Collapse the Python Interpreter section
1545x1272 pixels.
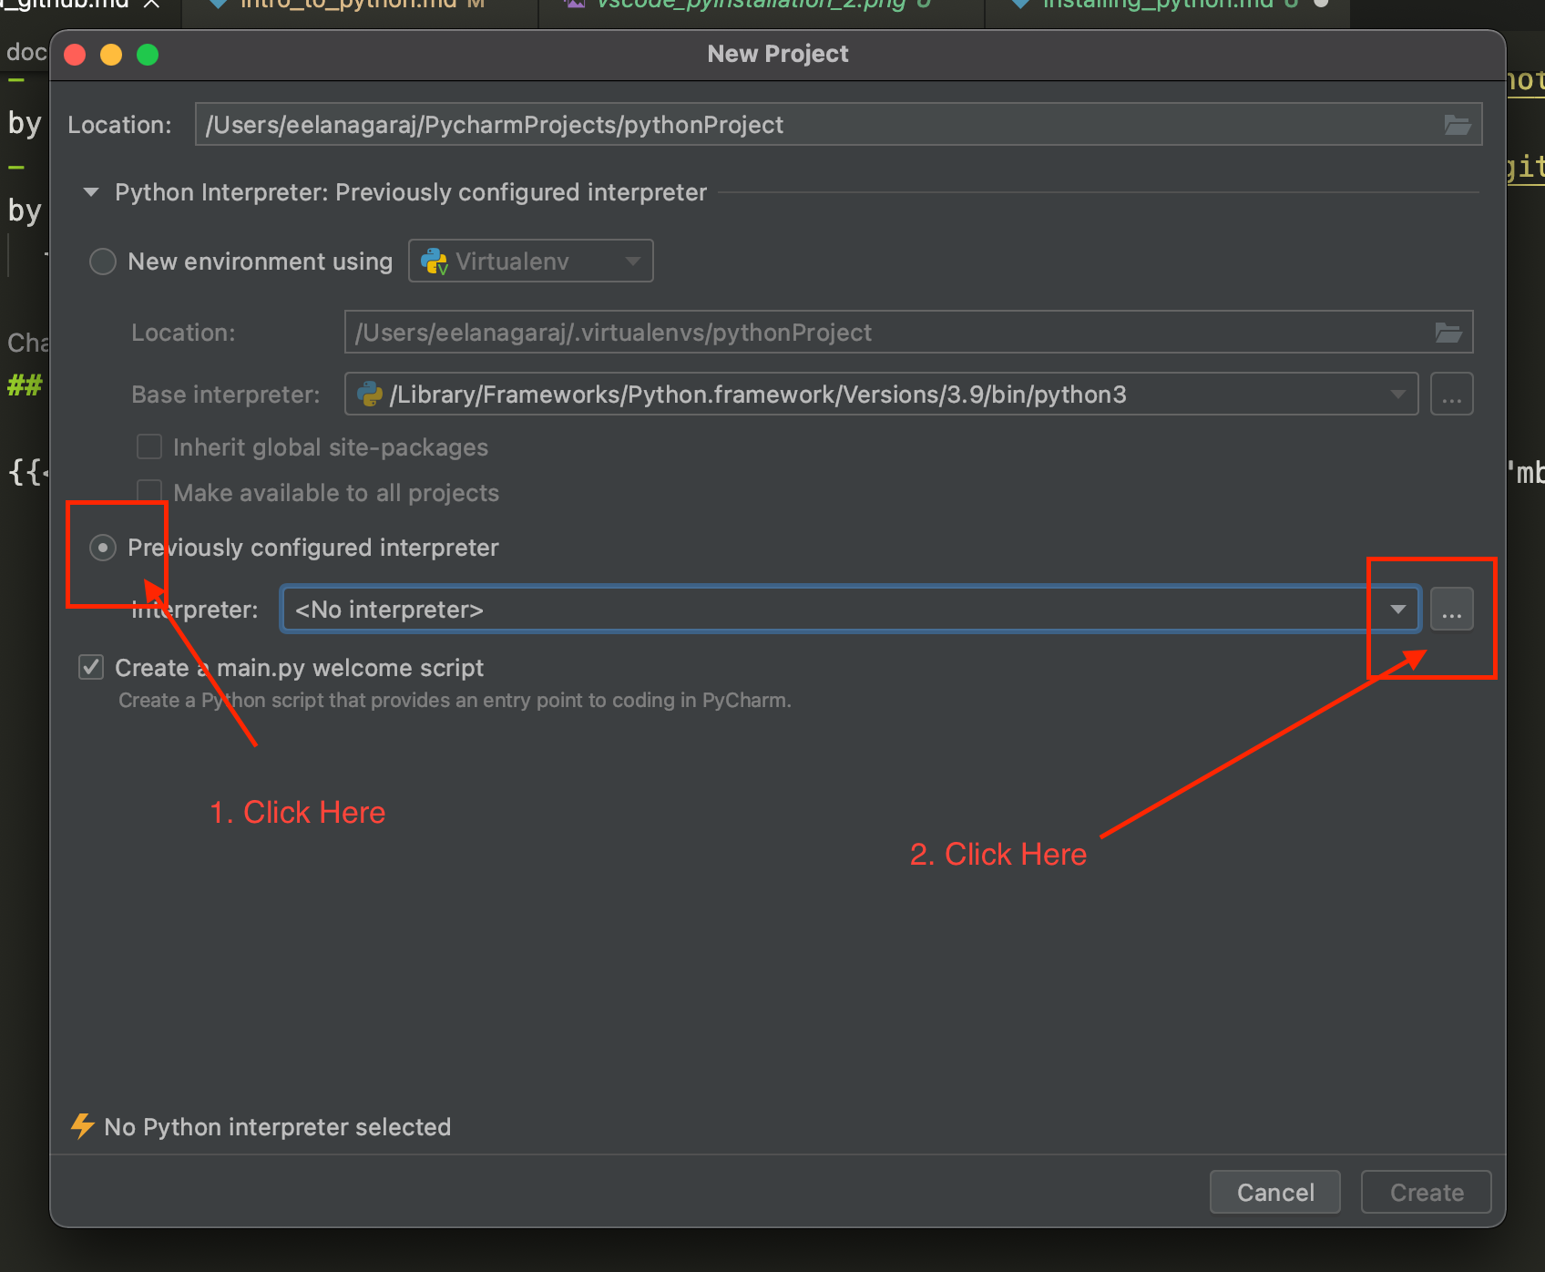pos(91,192)
